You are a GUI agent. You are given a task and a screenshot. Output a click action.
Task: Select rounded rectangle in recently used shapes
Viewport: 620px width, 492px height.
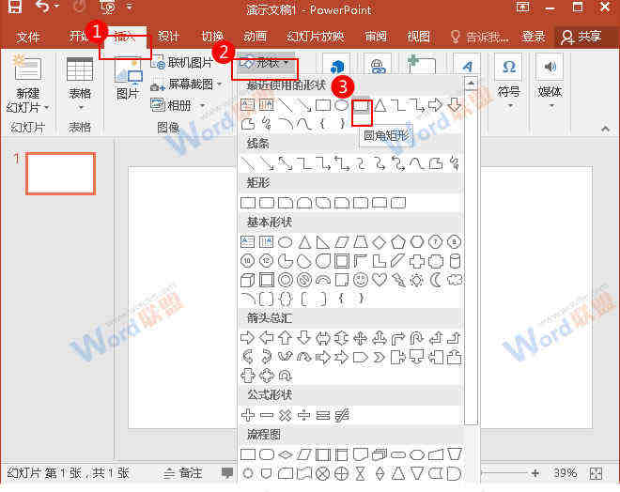point(362,105)
